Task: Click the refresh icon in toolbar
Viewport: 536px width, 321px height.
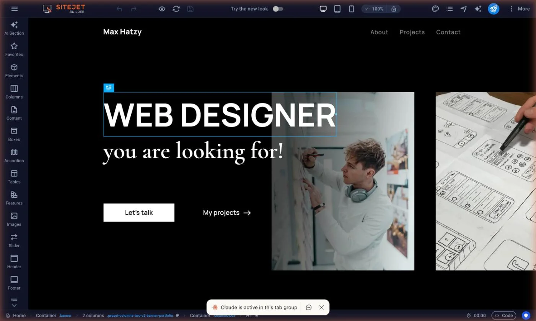Action: (x=176, y=9)
